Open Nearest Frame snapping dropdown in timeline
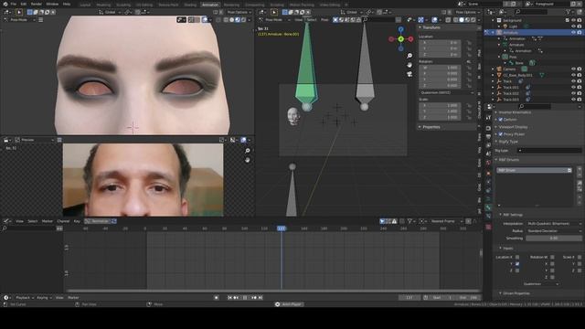Screen dimensions: 585x329 (x=446, y=221)
